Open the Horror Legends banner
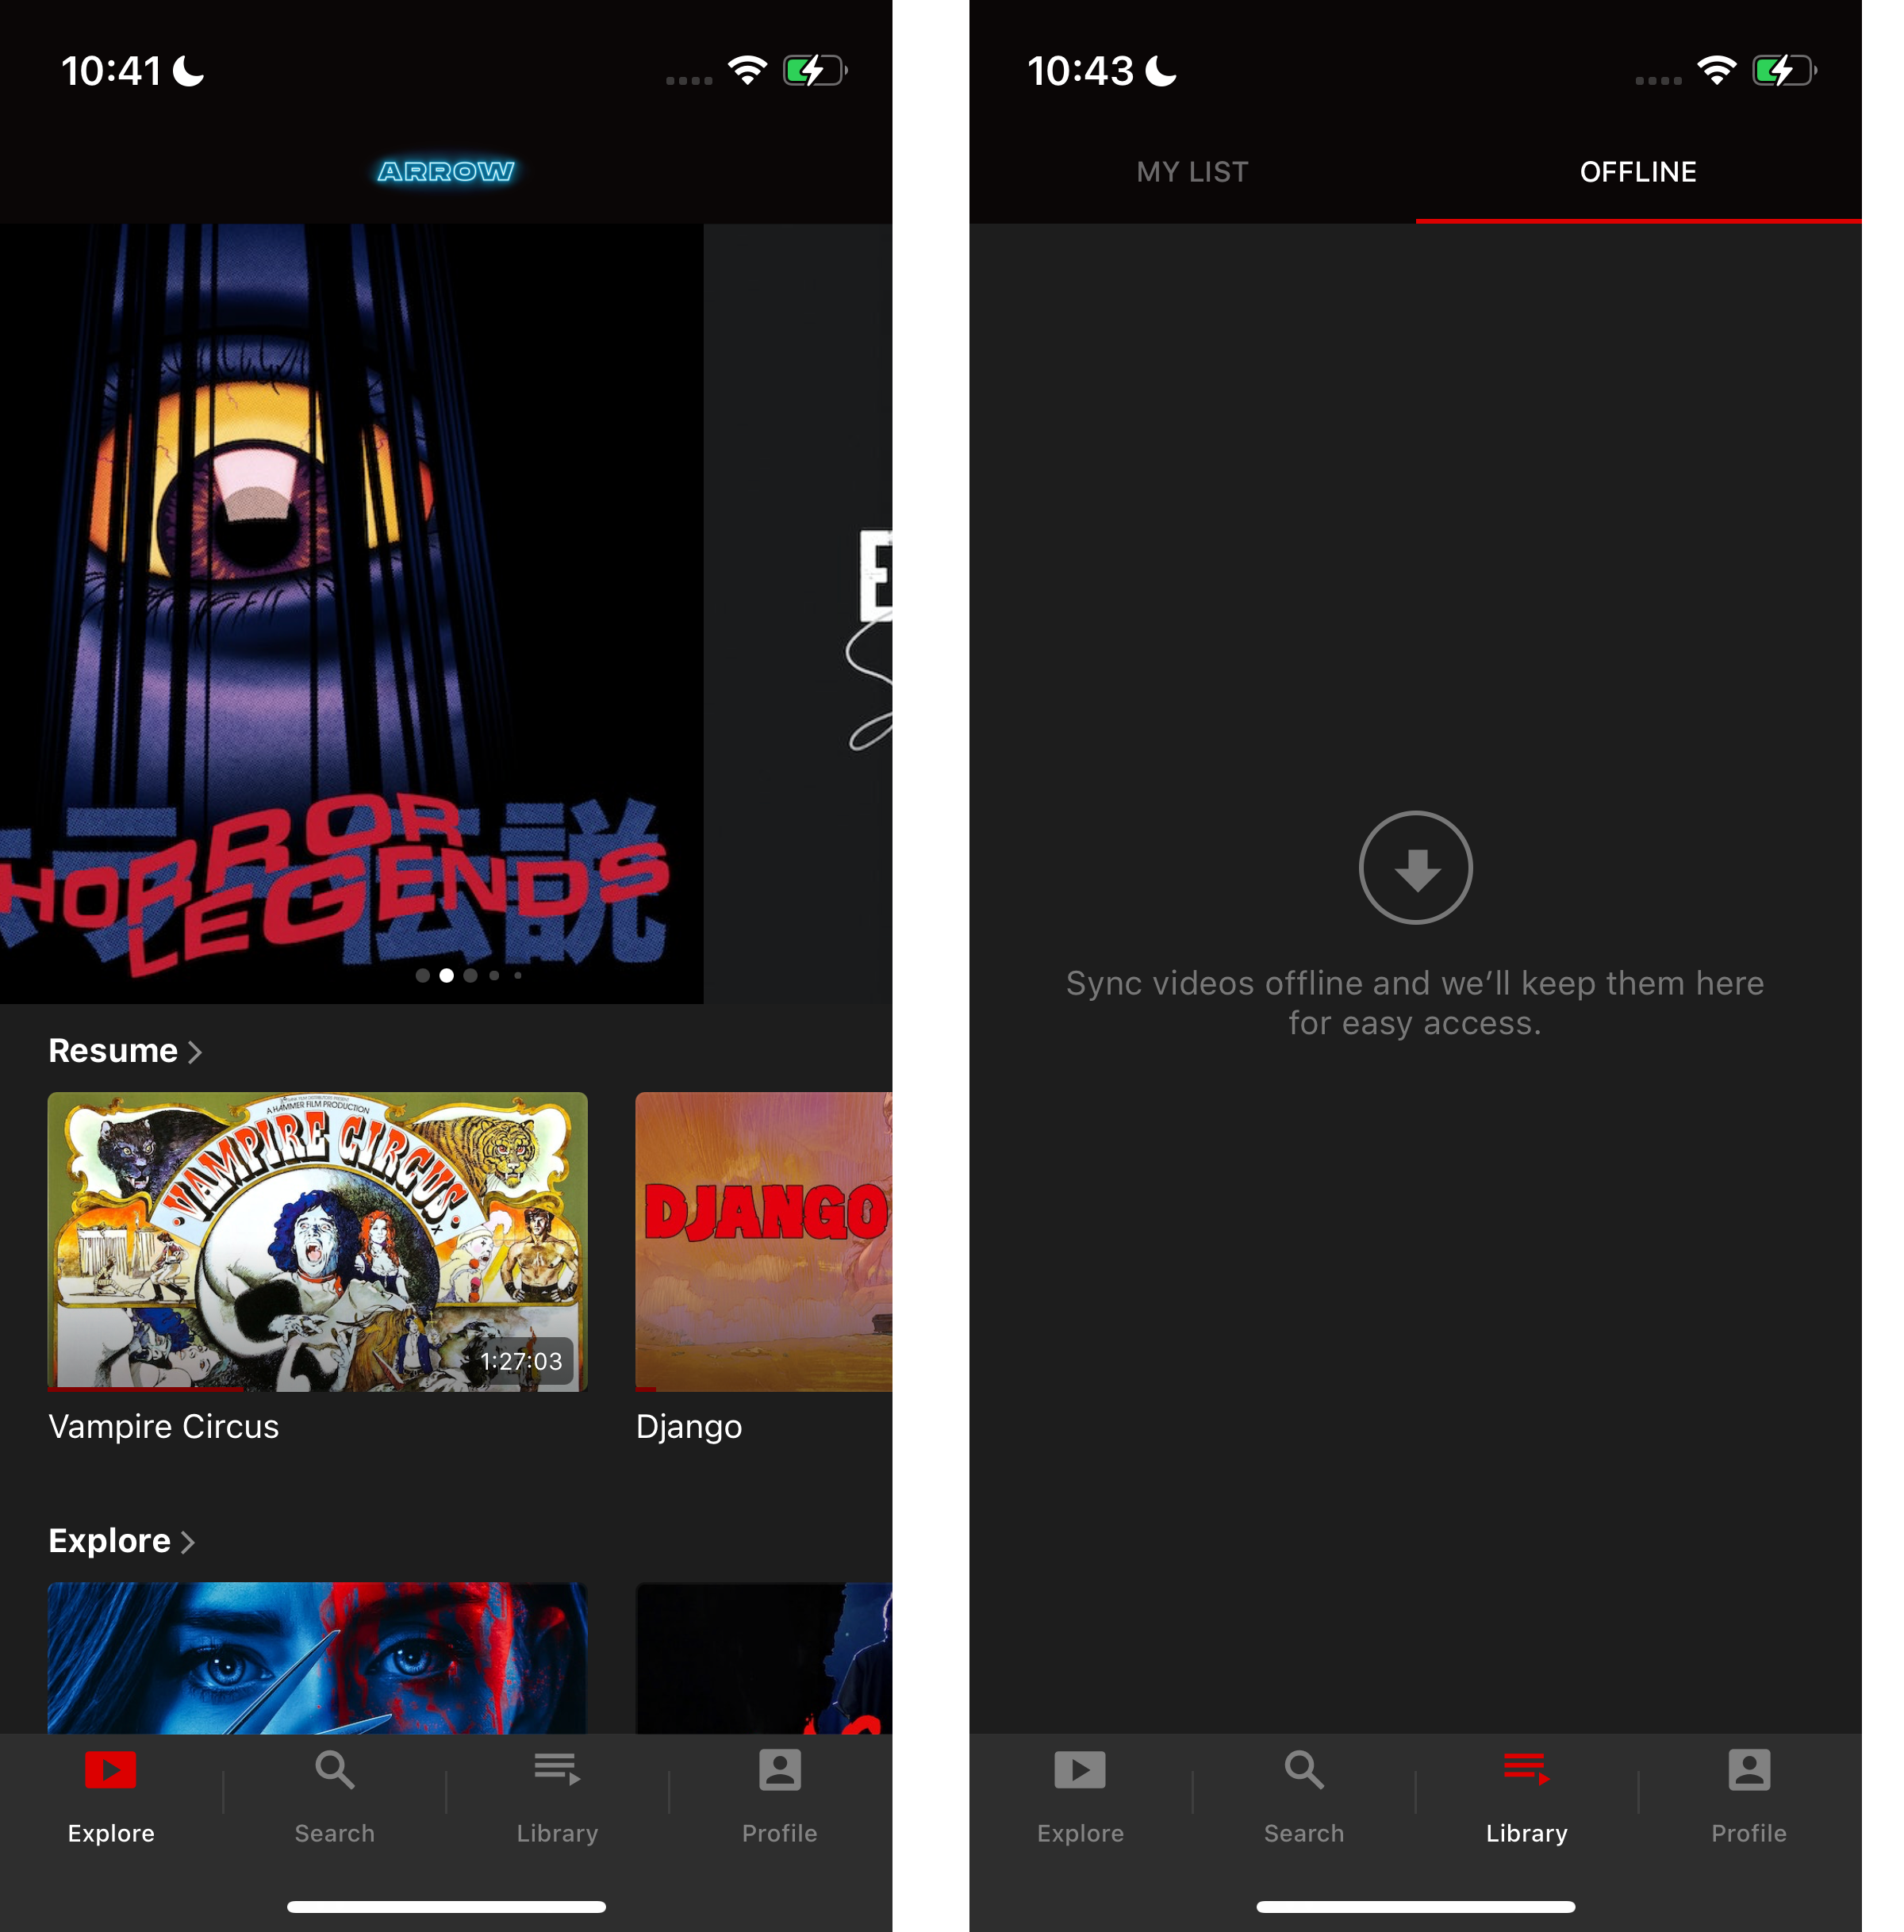 click(351, 613)
